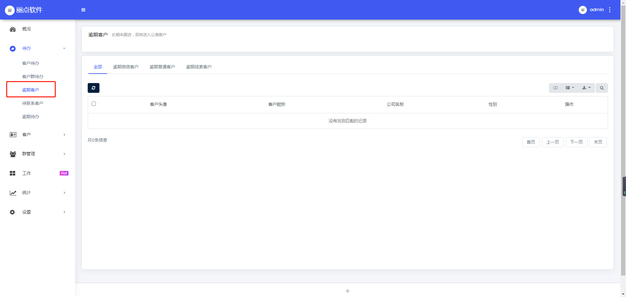Click the 操作 column header

[569, 104]
